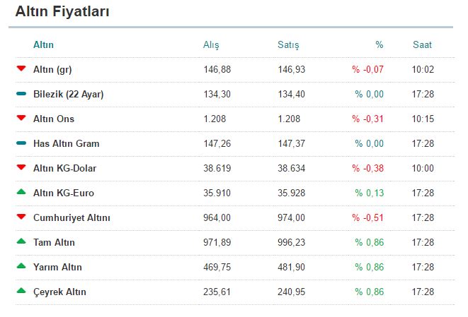Click the Satış column header
This screenshot has height=317, width=468.
point(288,45)
